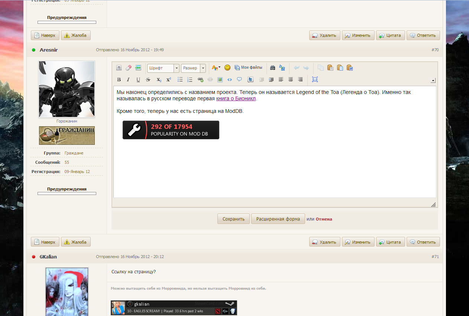
Task: Click the insert quote bubble icon
Action: [239, 79]
